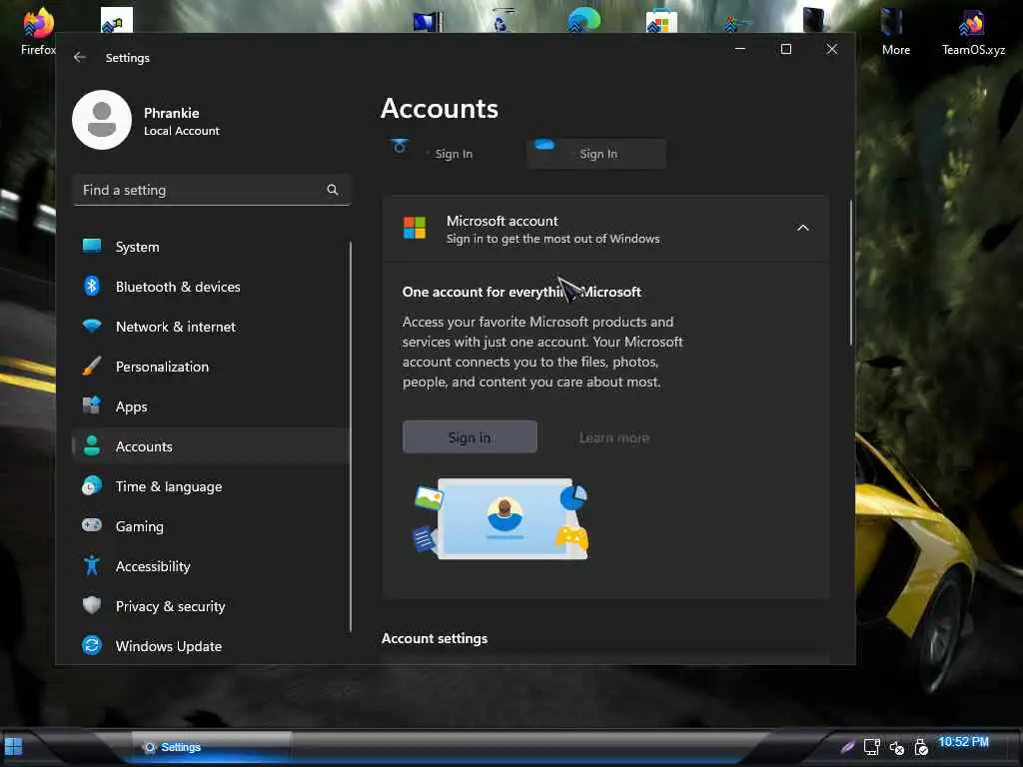The height and width of the screenshot is (767, 1023).
Task: Click the Time & language clock icon
Action: tap(92, 486)
